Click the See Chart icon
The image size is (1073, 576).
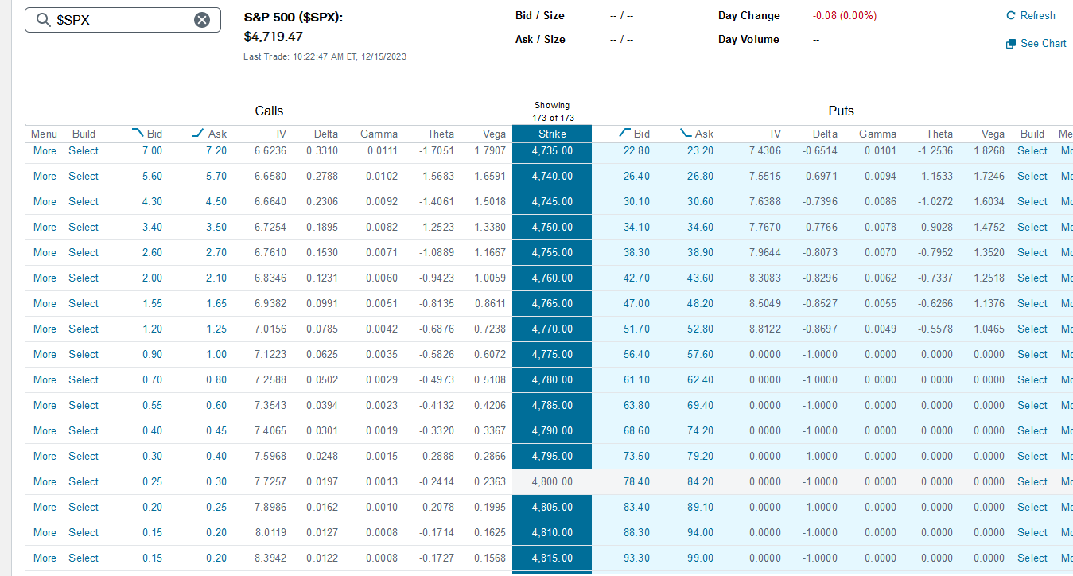click(1012, 43)
